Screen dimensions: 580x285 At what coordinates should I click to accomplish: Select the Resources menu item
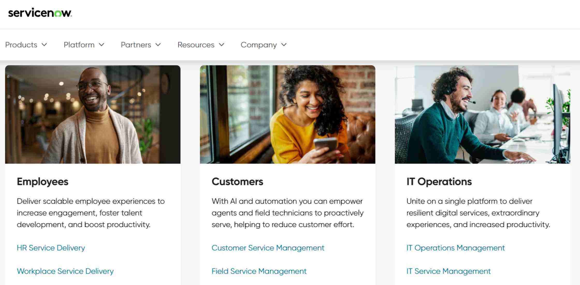(x=196, y=45)
